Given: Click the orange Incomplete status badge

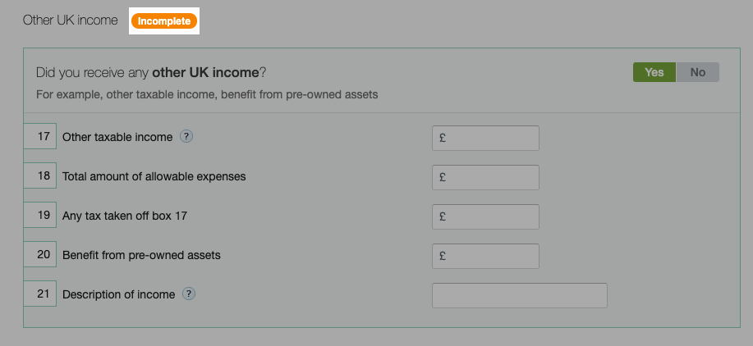Looking at the screenshot, I should click(164, 21).
